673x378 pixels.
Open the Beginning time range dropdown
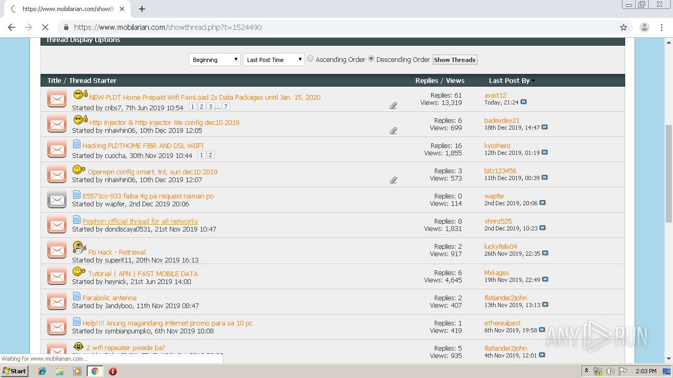tap(215, 60)
